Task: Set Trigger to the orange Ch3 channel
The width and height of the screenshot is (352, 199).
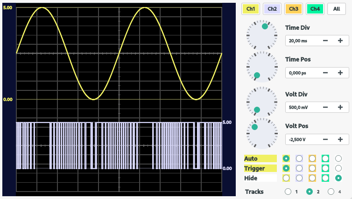Action: coord(312,168)
